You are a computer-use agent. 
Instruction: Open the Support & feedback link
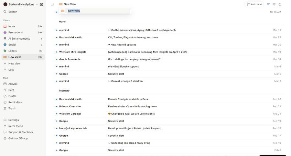click(x=21, y=132)
